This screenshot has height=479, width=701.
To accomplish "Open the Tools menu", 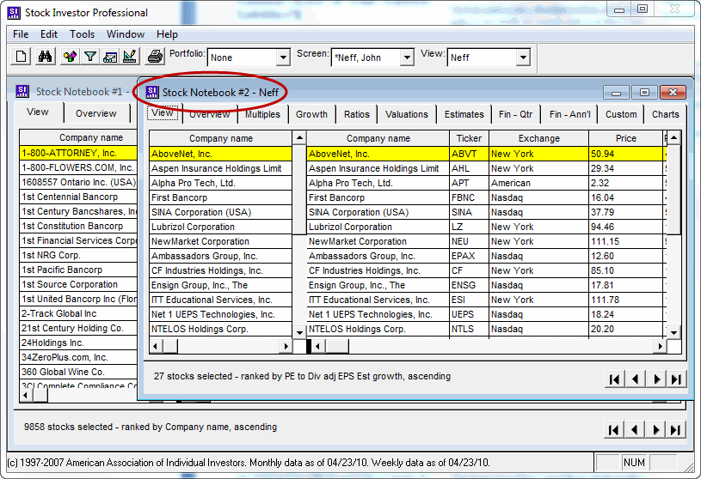I will tap(83, 34).
